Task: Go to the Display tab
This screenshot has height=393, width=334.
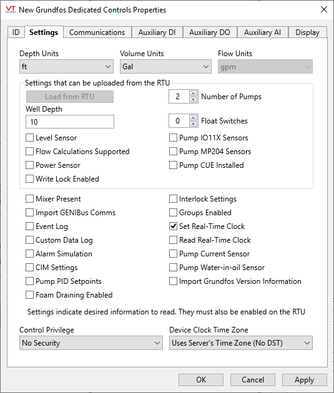Action: tap(307, 32)
